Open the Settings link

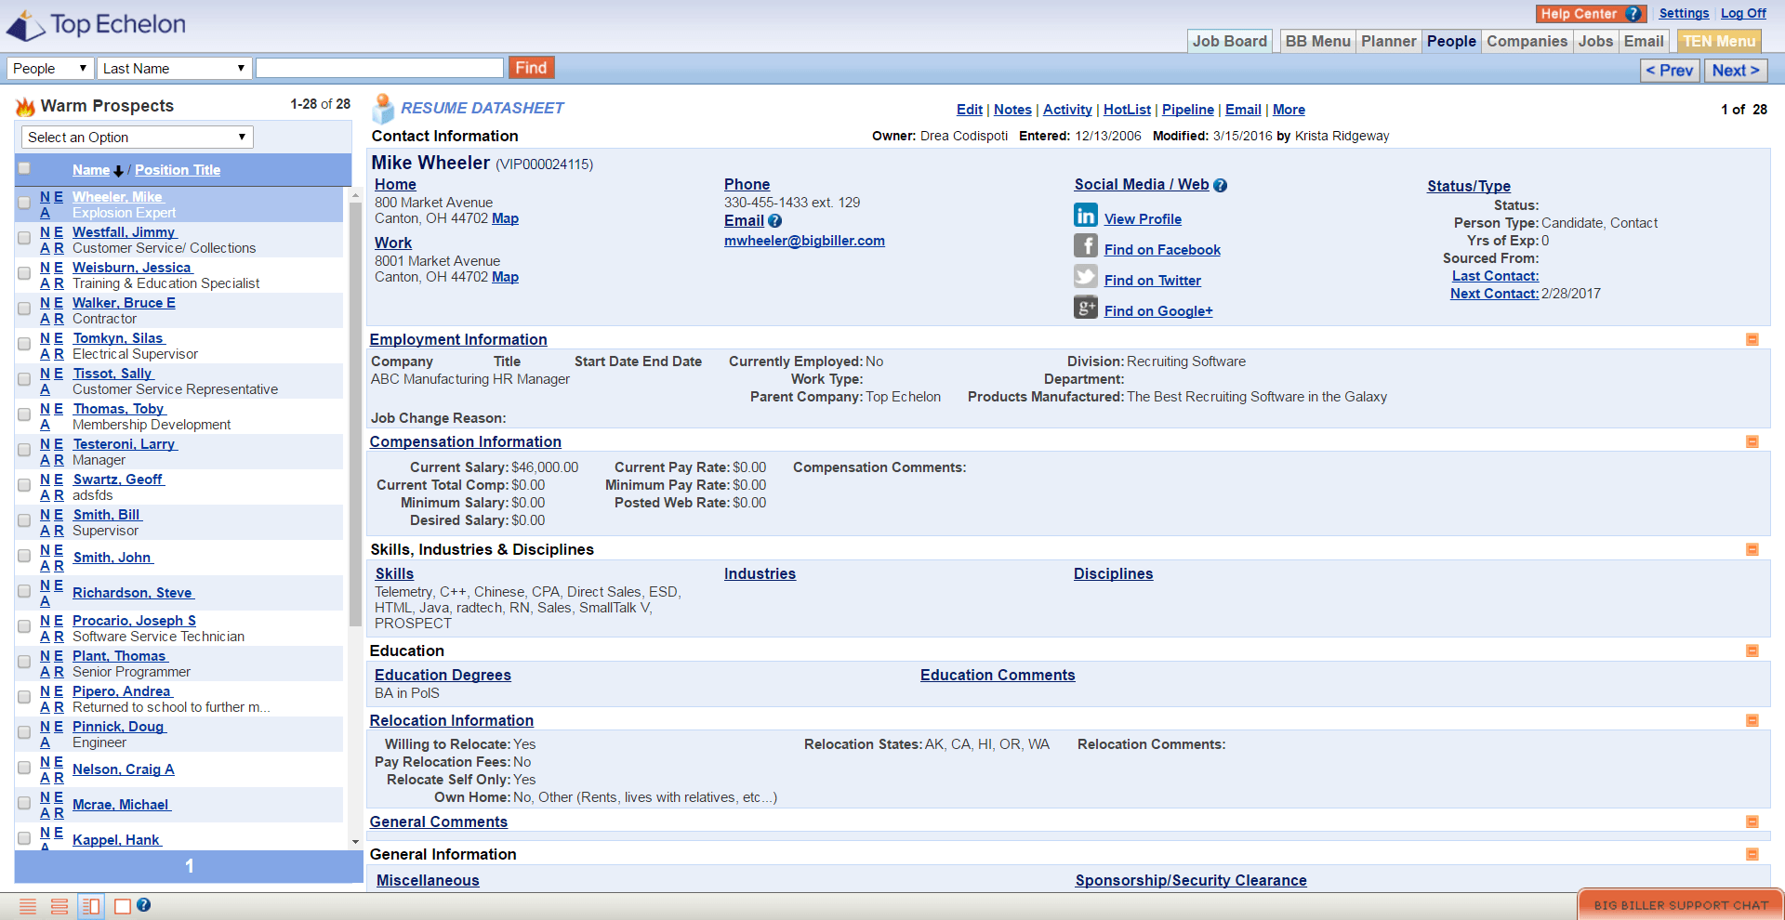tap(1684, 13)
